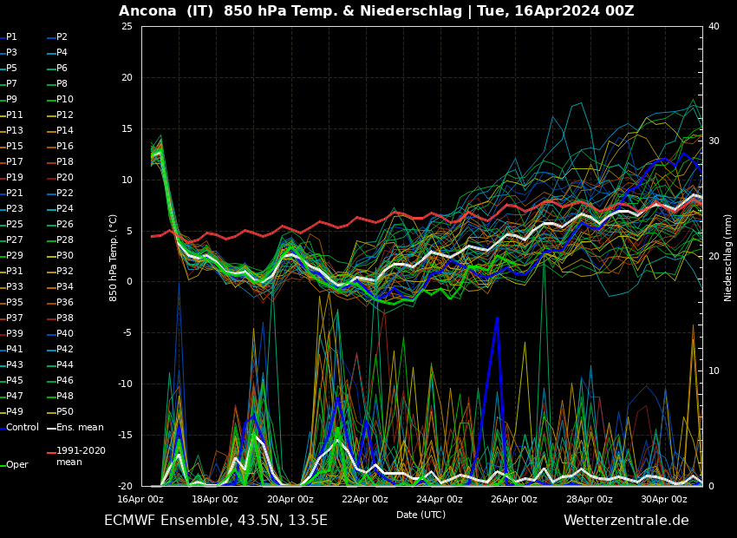Image resolution: width=737 pixels, height=538 pixels.
Task: Click the left axis value -10
Action: [x=126, y=384]
